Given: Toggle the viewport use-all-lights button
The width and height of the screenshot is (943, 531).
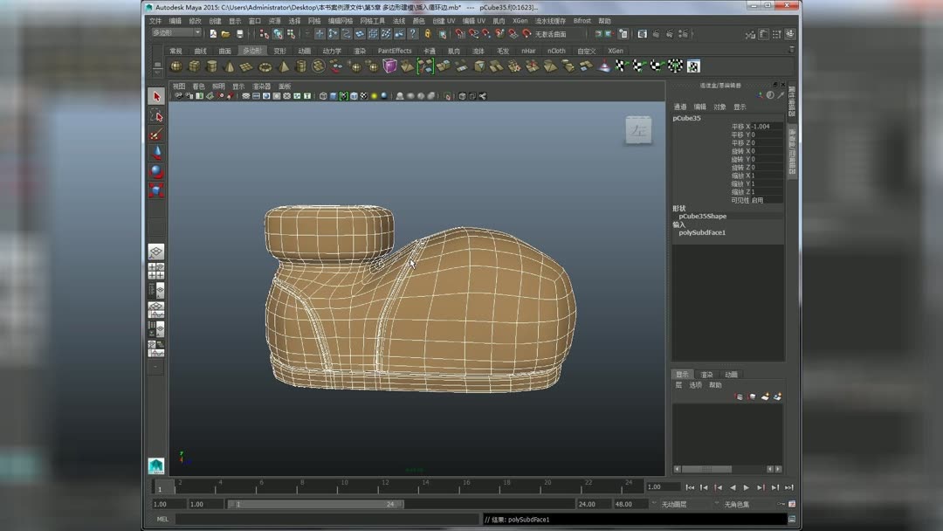Looking at the screenshot, I should 374,96.
